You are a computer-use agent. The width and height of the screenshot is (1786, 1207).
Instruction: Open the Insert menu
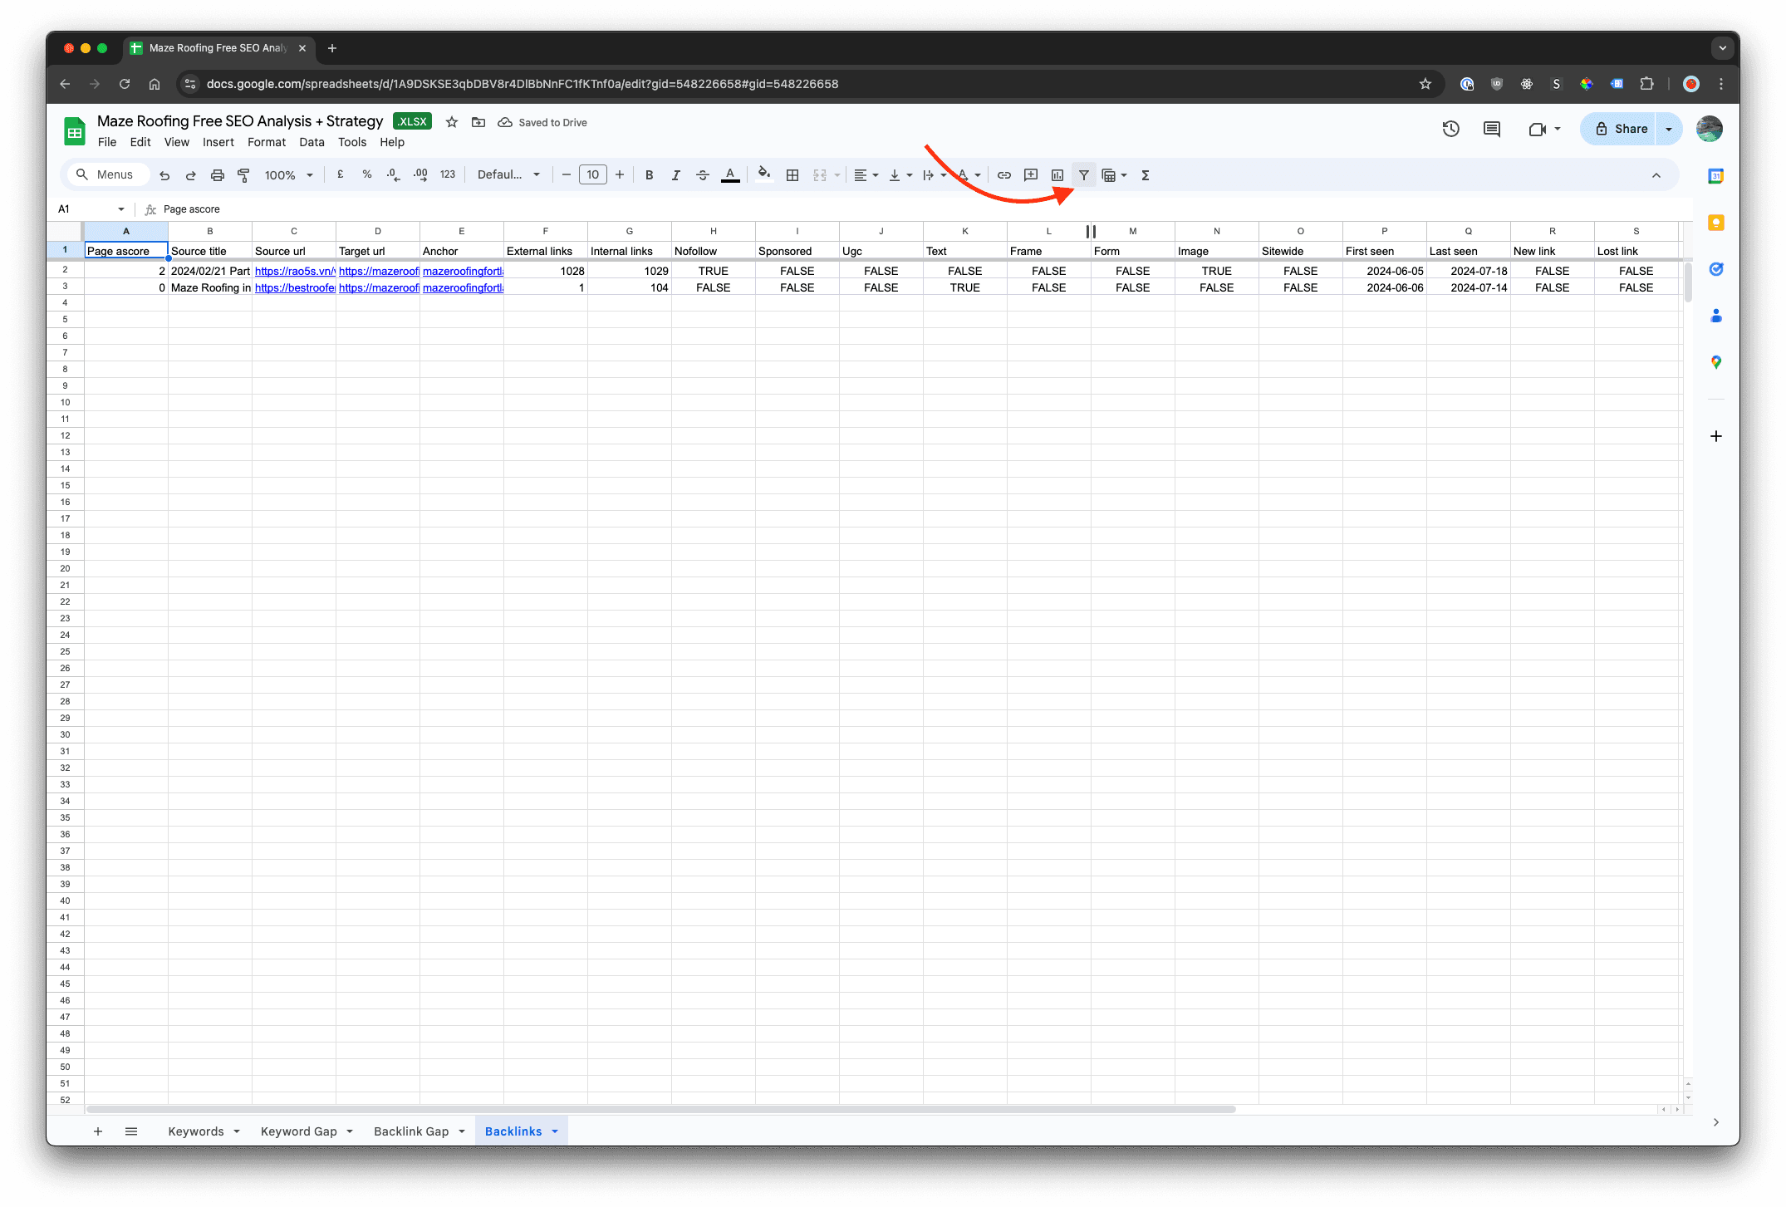[x=218, y=142]
